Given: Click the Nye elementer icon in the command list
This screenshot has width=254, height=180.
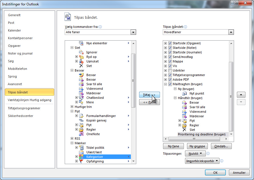Looking at the screenshot, I should pyautogui.click(x=81, y=43).
